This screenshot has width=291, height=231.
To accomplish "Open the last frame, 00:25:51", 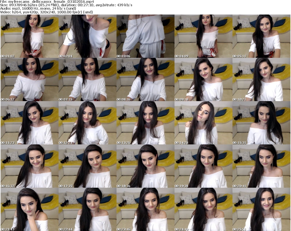I will (261, 209).
